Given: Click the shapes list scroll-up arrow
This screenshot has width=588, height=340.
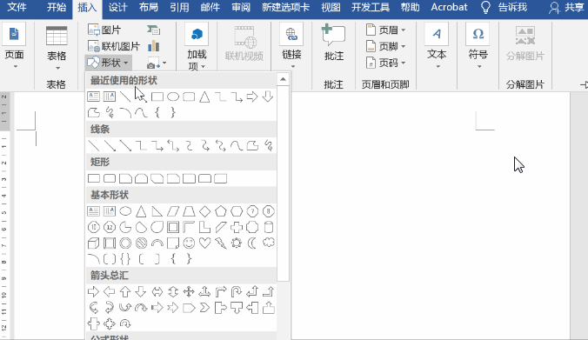Looking at the screenshot, I should [x=283, y=79].
